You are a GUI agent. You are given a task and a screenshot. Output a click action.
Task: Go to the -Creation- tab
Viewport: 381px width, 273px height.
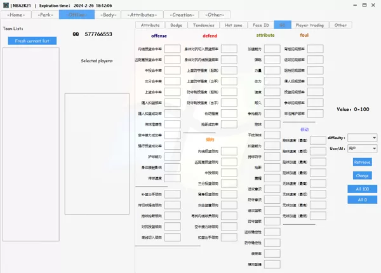(x=182, y=15)
